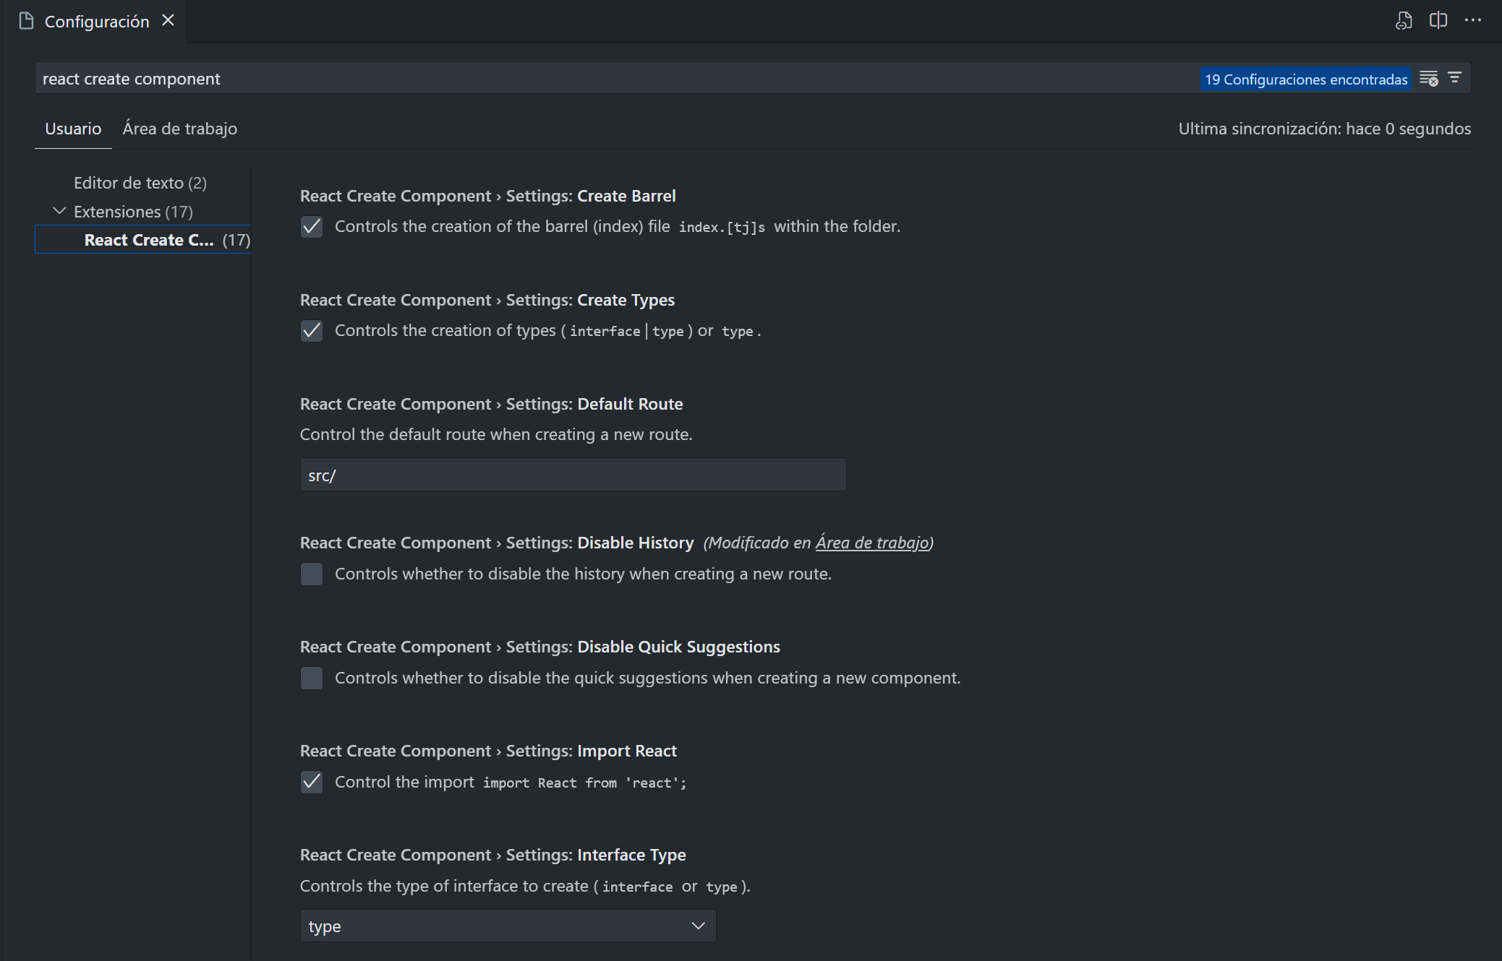The height and width of the screenshot is (961, 1502).
Task: Select Editor de texto (2) category
Action: coord(140,183)
